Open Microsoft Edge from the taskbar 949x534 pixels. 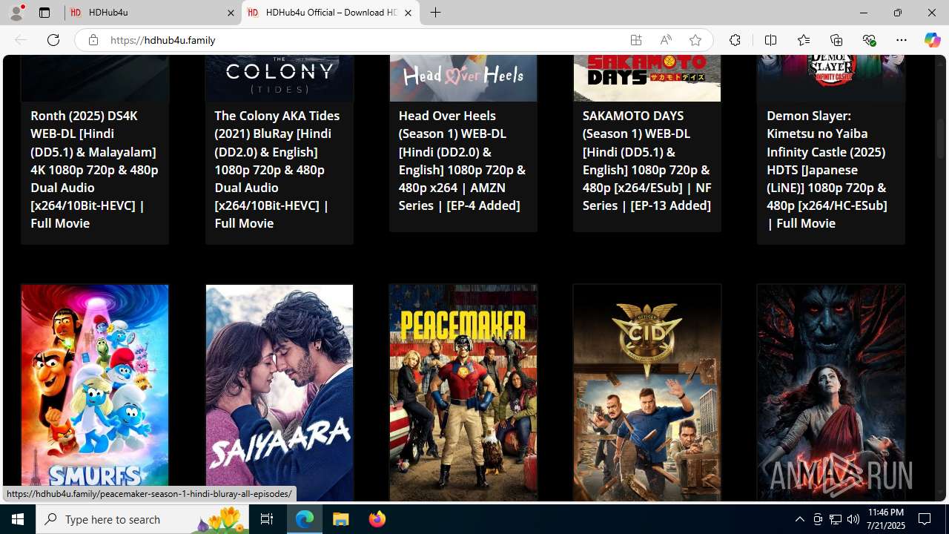point(305,519)
